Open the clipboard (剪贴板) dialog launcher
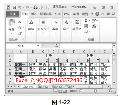The height and width of the screenshot is (105, 121). [23, 39]
